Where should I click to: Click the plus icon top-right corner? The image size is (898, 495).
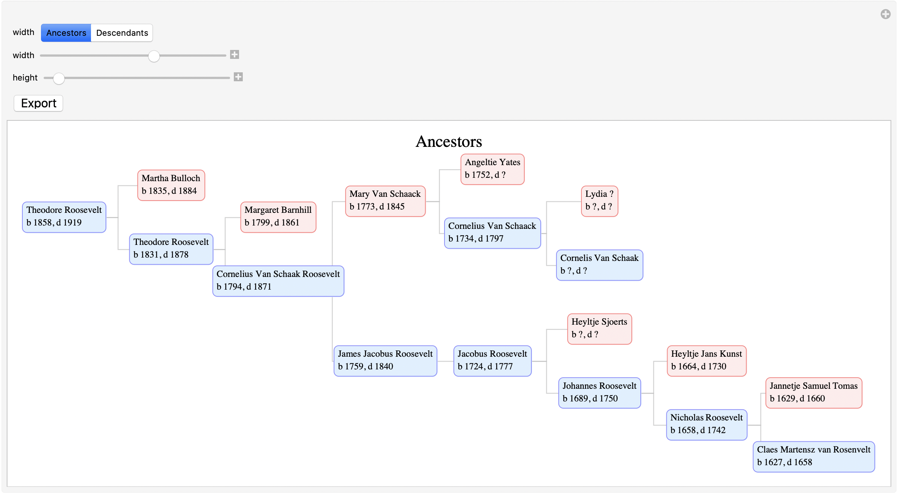pos(885,12)
